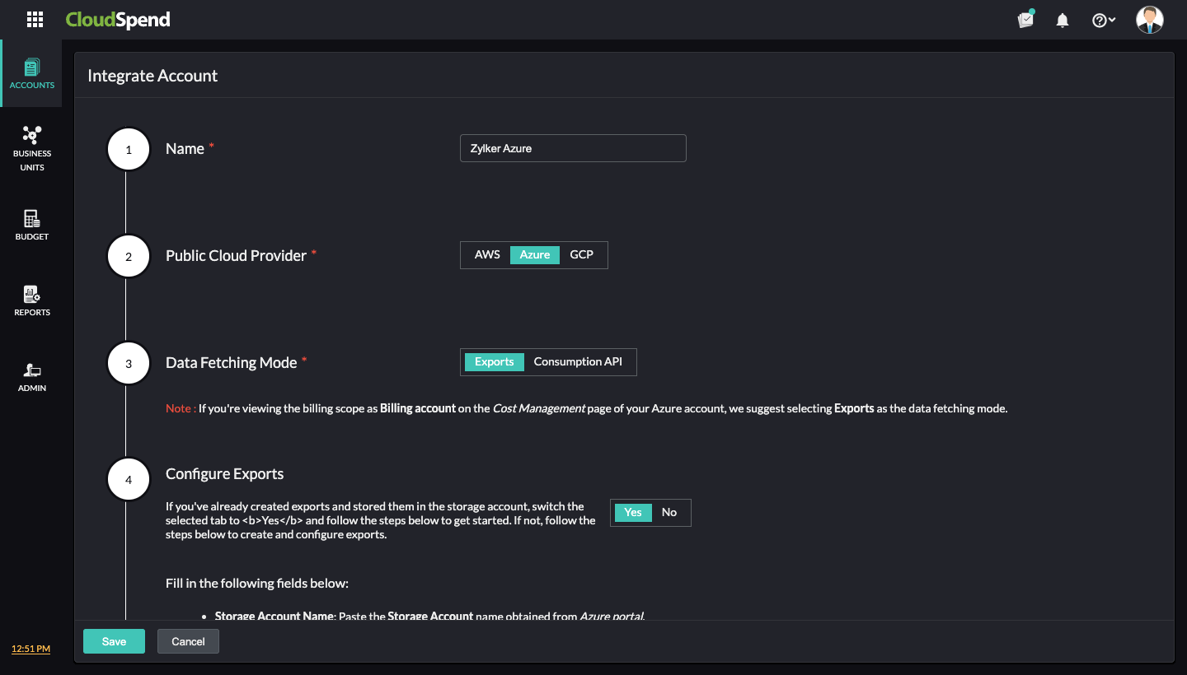Choose Exports data fetching mode

[x=495, y=362]
